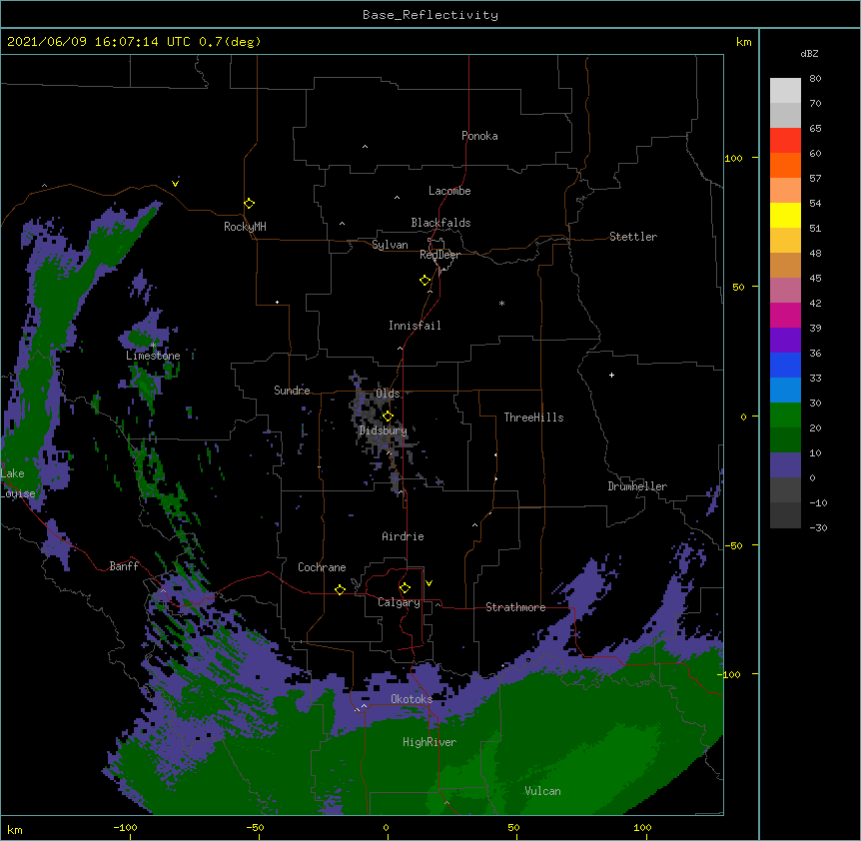Image resolution: width=861 pixels, height=841 pixels.
Task: Click the Didsbury label
Action: pos(383,430)
